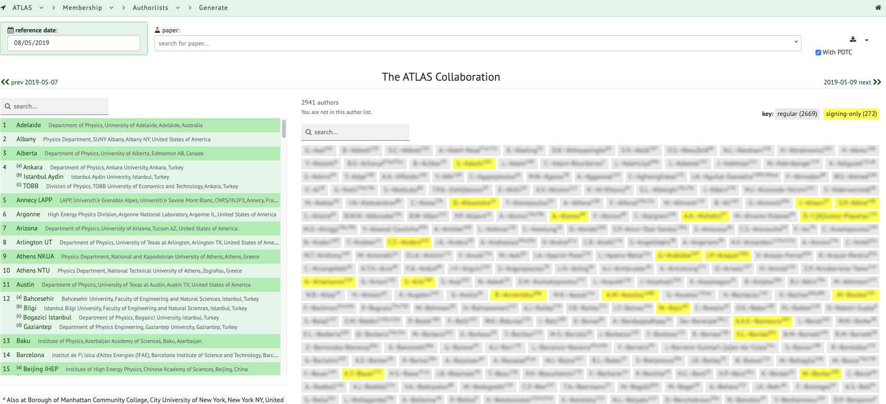
Task: Select the Ankara institution entry
Action: 100,168
